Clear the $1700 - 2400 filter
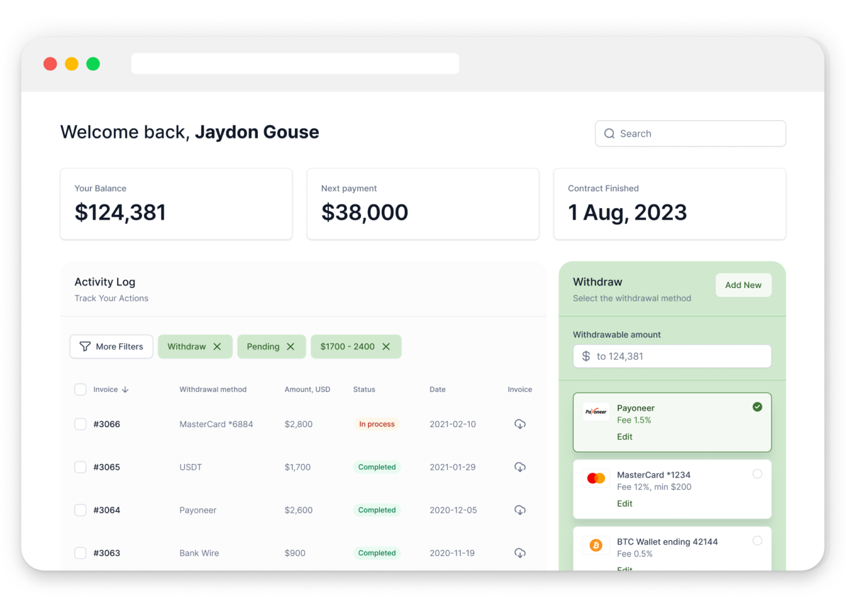The image size is (846, 602). [386, 347]
